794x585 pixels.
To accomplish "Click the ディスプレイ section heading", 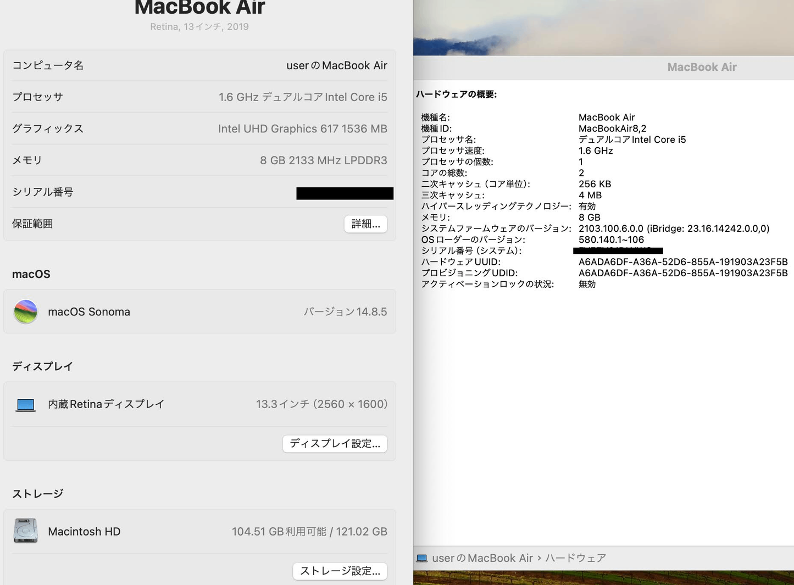I will click(x=43, y=366).
